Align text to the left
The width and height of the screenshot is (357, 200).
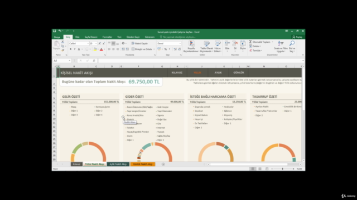click(109, 49)
